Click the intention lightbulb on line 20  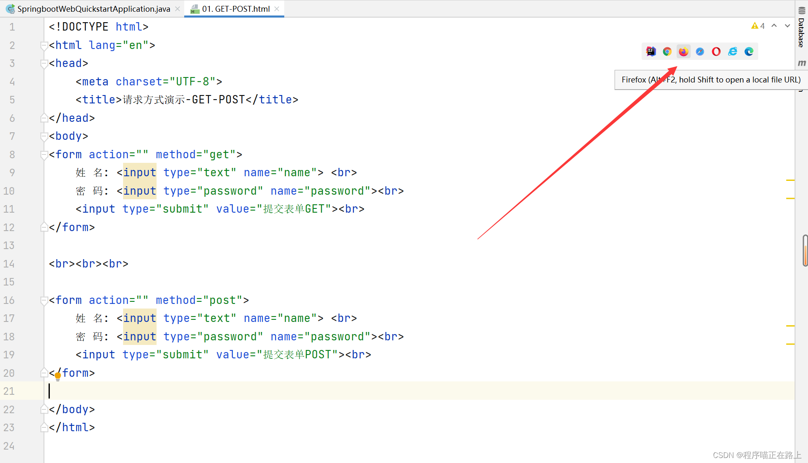(x=58, y=376)
